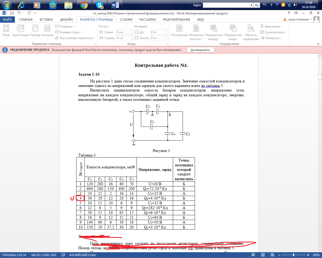Click the zoom slider in status bar
This screenshot has width=322, height=258.
pyautogui.click(x=293, y=255)
